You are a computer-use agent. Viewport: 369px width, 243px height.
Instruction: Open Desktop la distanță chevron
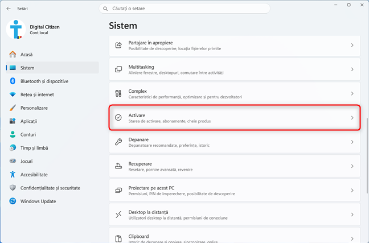click(x=352, y=215)
